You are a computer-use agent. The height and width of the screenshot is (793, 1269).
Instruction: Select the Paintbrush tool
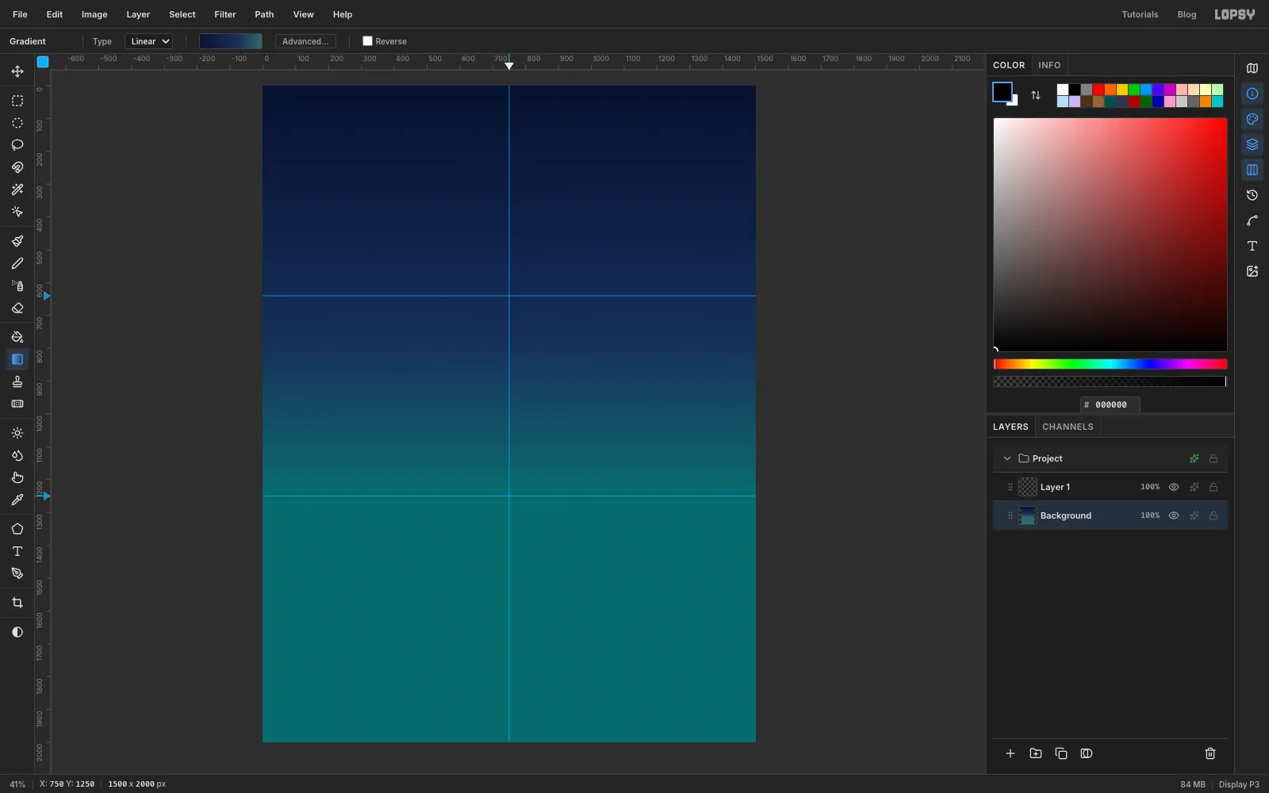click(17, 241)
